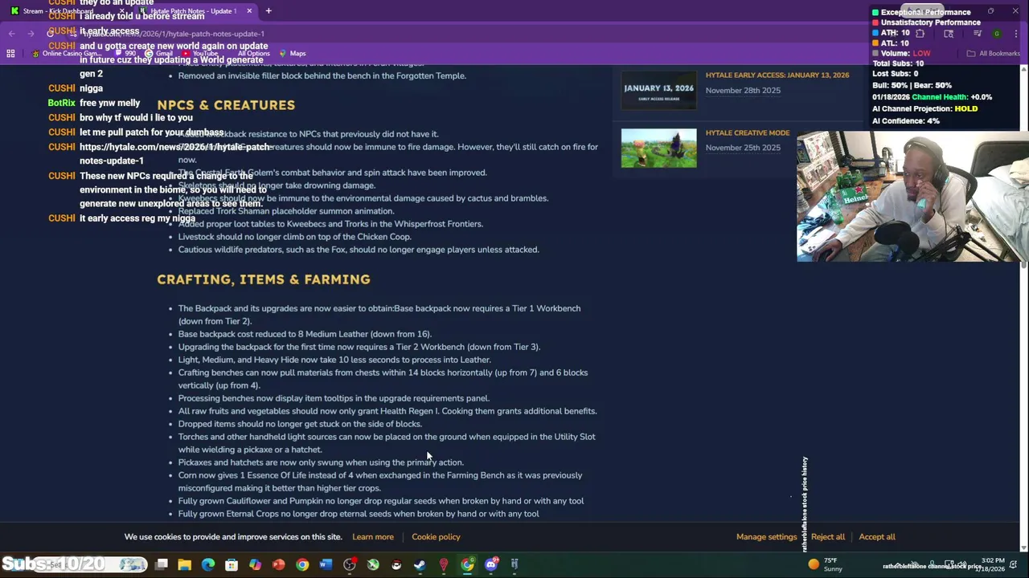Screen dimensions: 1029x578
Task: Open the red map pin taskbar app
Action: [444, 564]
